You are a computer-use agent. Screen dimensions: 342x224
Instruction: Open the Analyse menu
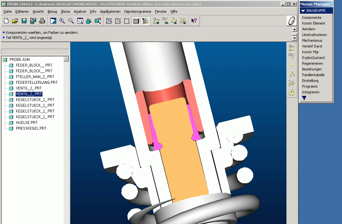point(80,11)
